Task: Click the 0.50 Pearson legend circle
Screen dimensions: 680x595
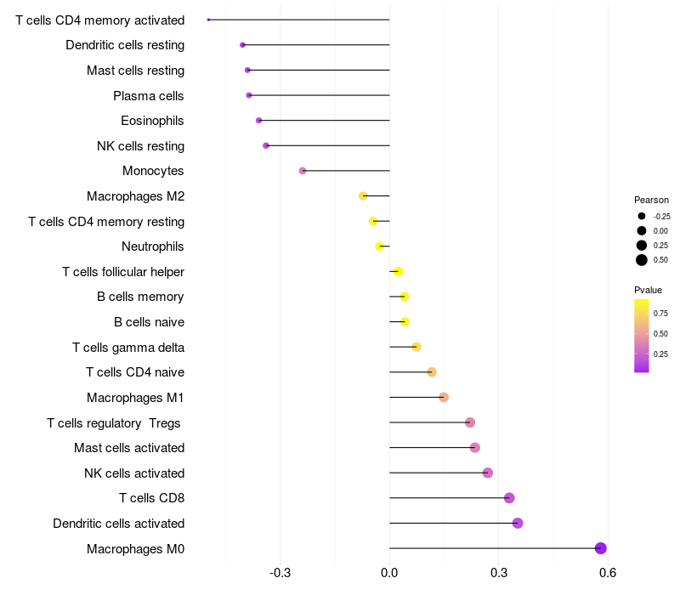Action: point(642,260)
